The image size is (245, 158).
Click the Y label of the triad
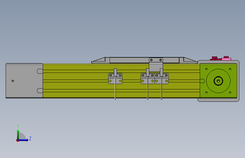tap(18, 126)
